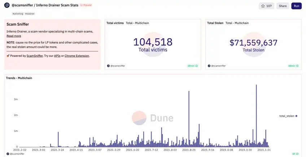This screenshot has height=157, width=306.
Task: Open the Chrome Extension link
Action: tap(76, 56)
